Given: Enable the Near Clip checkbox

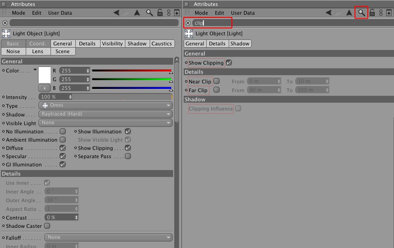Looking at the screenshot, I should click(x=217, y=82).
